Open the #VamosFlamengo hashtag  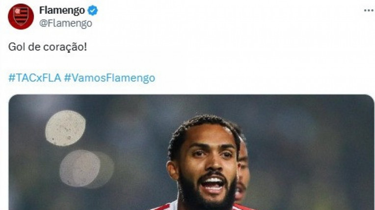109,78
